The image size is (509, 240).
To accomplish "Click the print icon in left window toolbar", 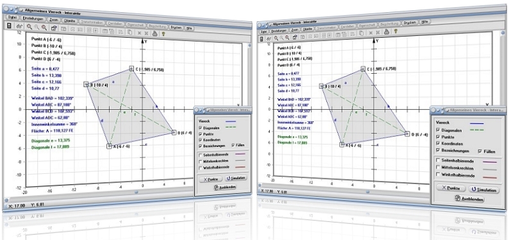I will coord(154,33).
